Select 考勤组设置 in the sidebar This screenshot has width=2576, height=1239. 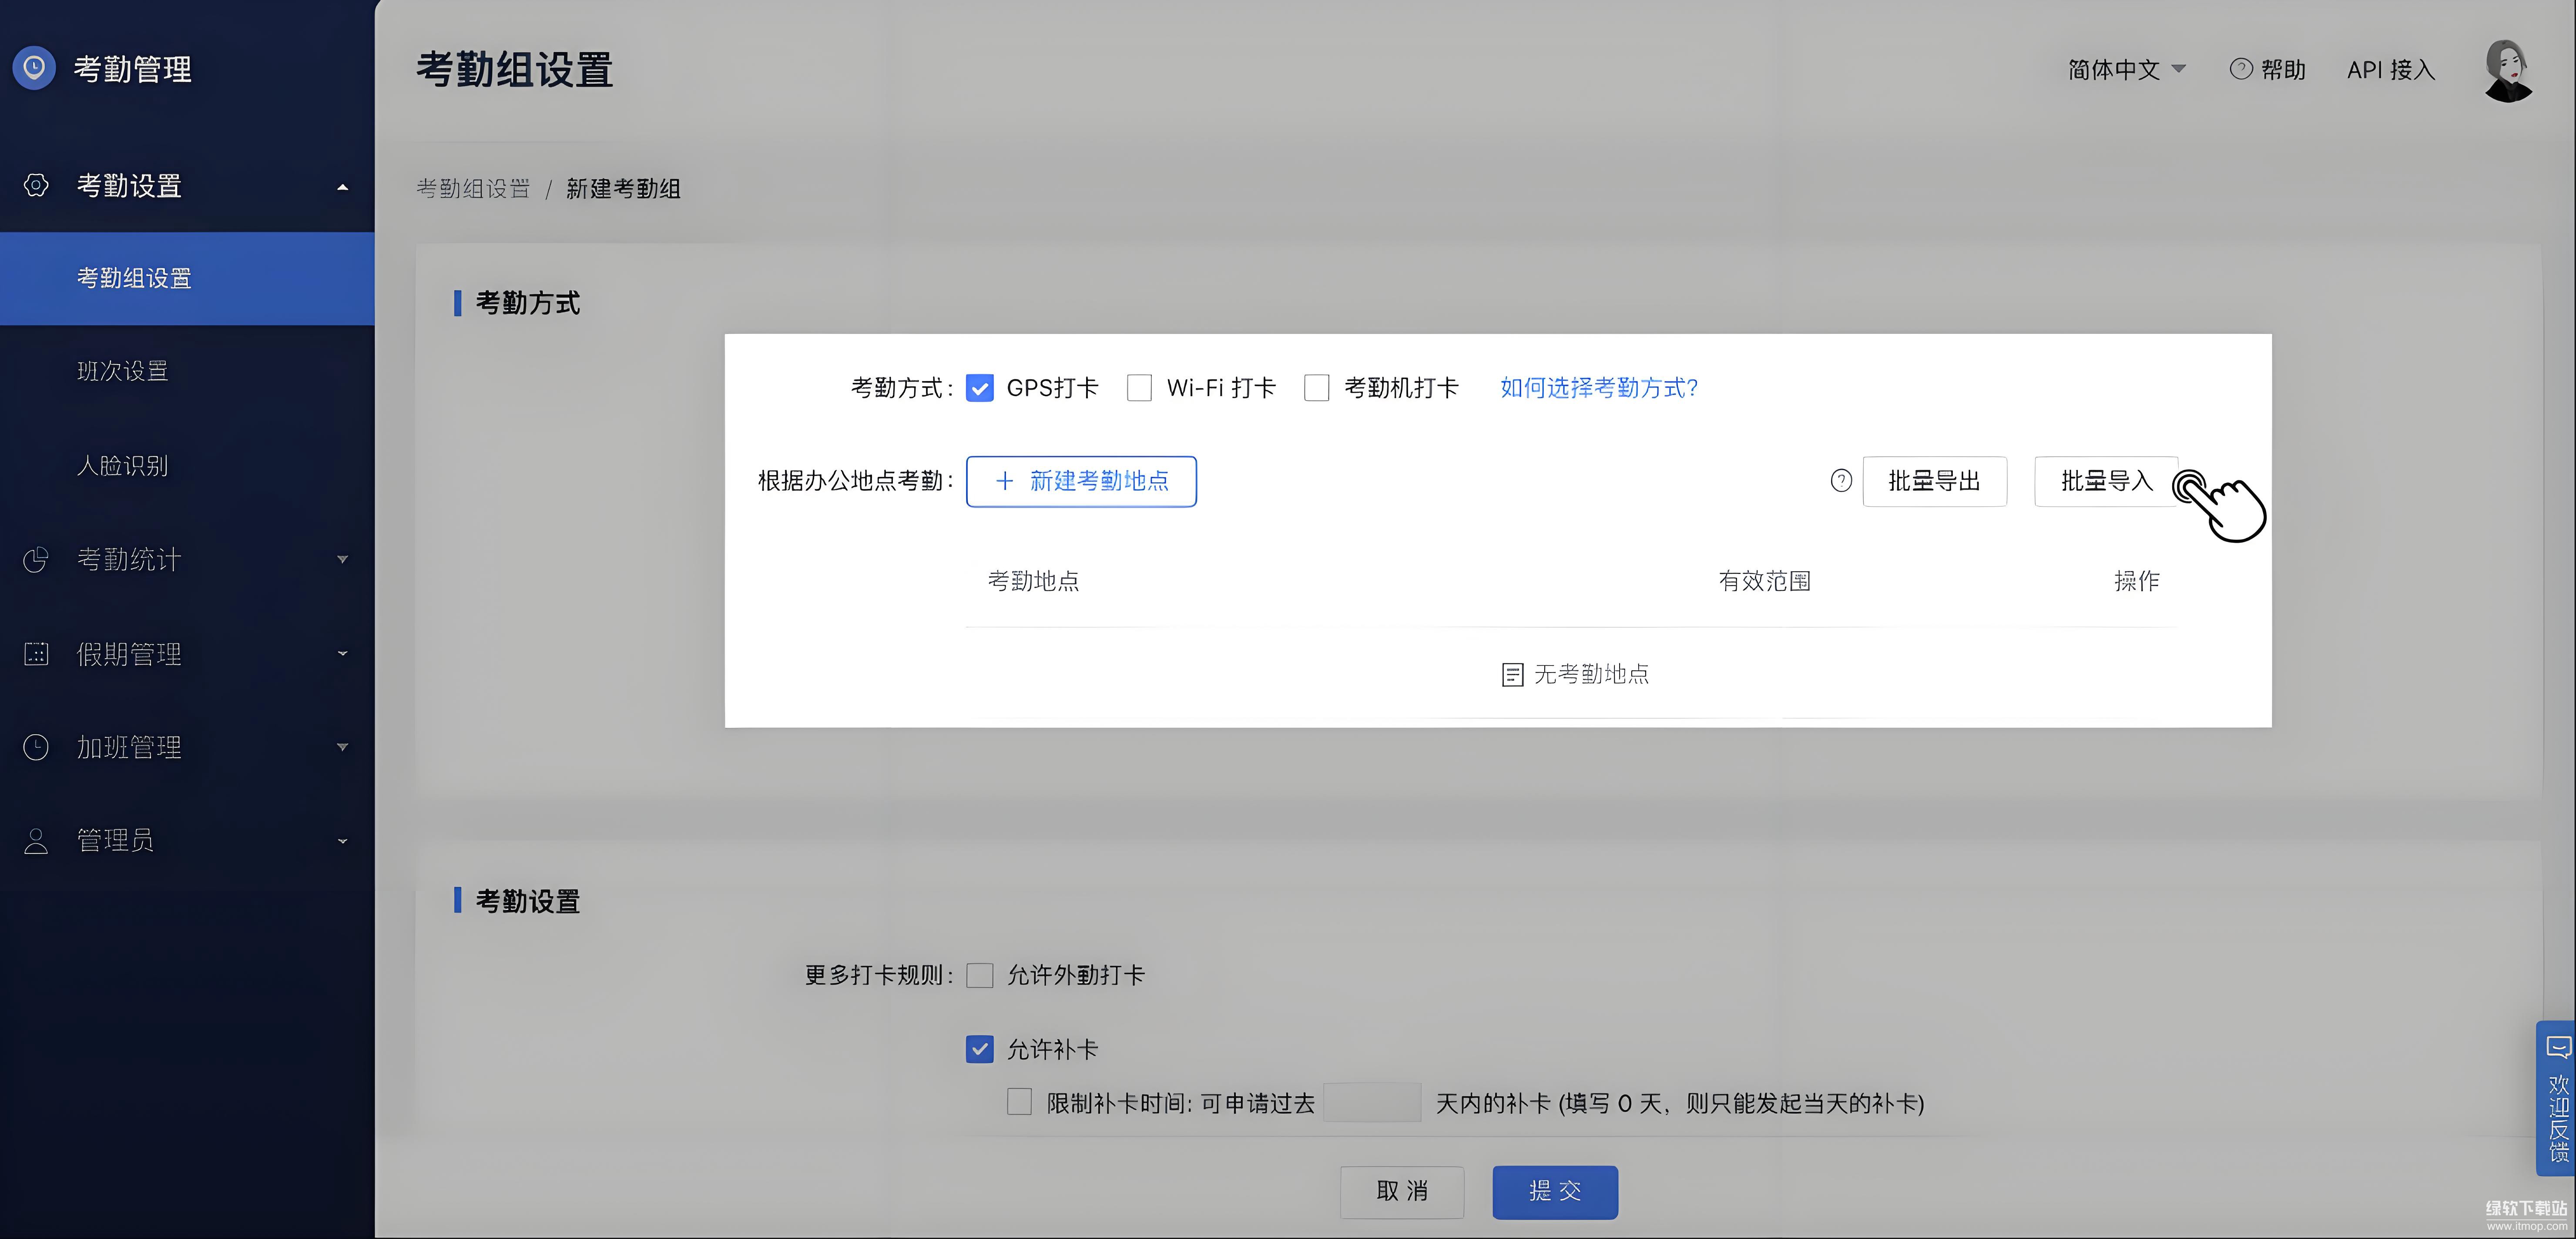pos(187,278)
